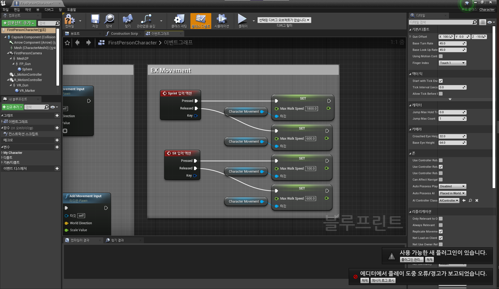Add new variable with 변수 plus icon
This screenshot has width=499, height=289.
pos(57,147)
